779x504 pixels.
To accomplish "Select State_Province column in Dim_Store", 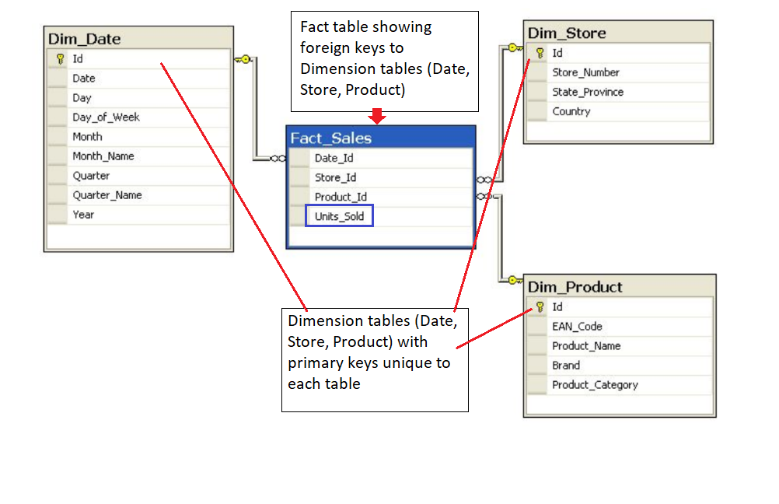I will [588, 92].
